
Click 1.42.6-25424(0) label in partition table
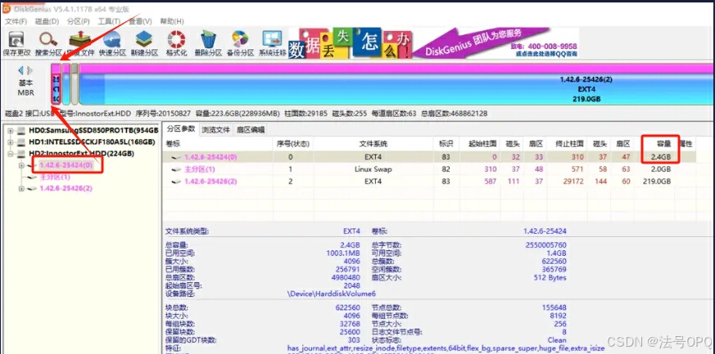[210, 158]
